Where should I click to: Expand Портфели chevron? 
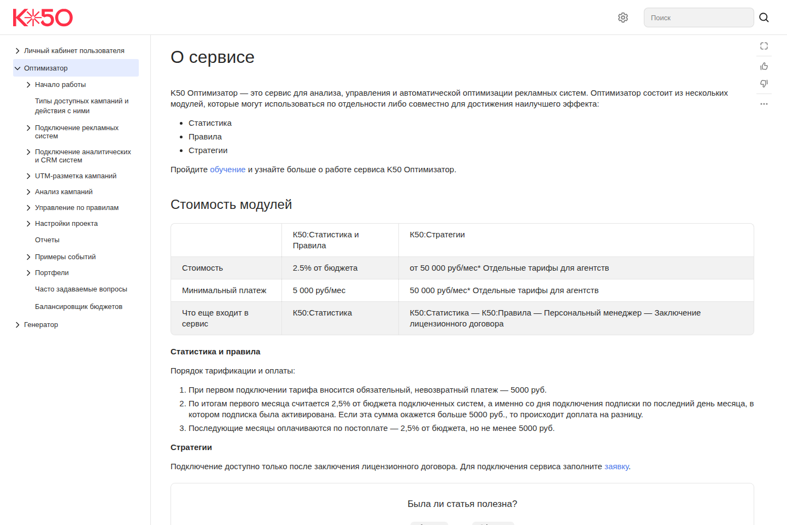click(28, 273)
